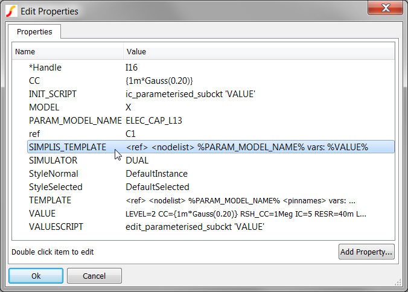
Task: Select the ref property row
Action: point(34,134)
